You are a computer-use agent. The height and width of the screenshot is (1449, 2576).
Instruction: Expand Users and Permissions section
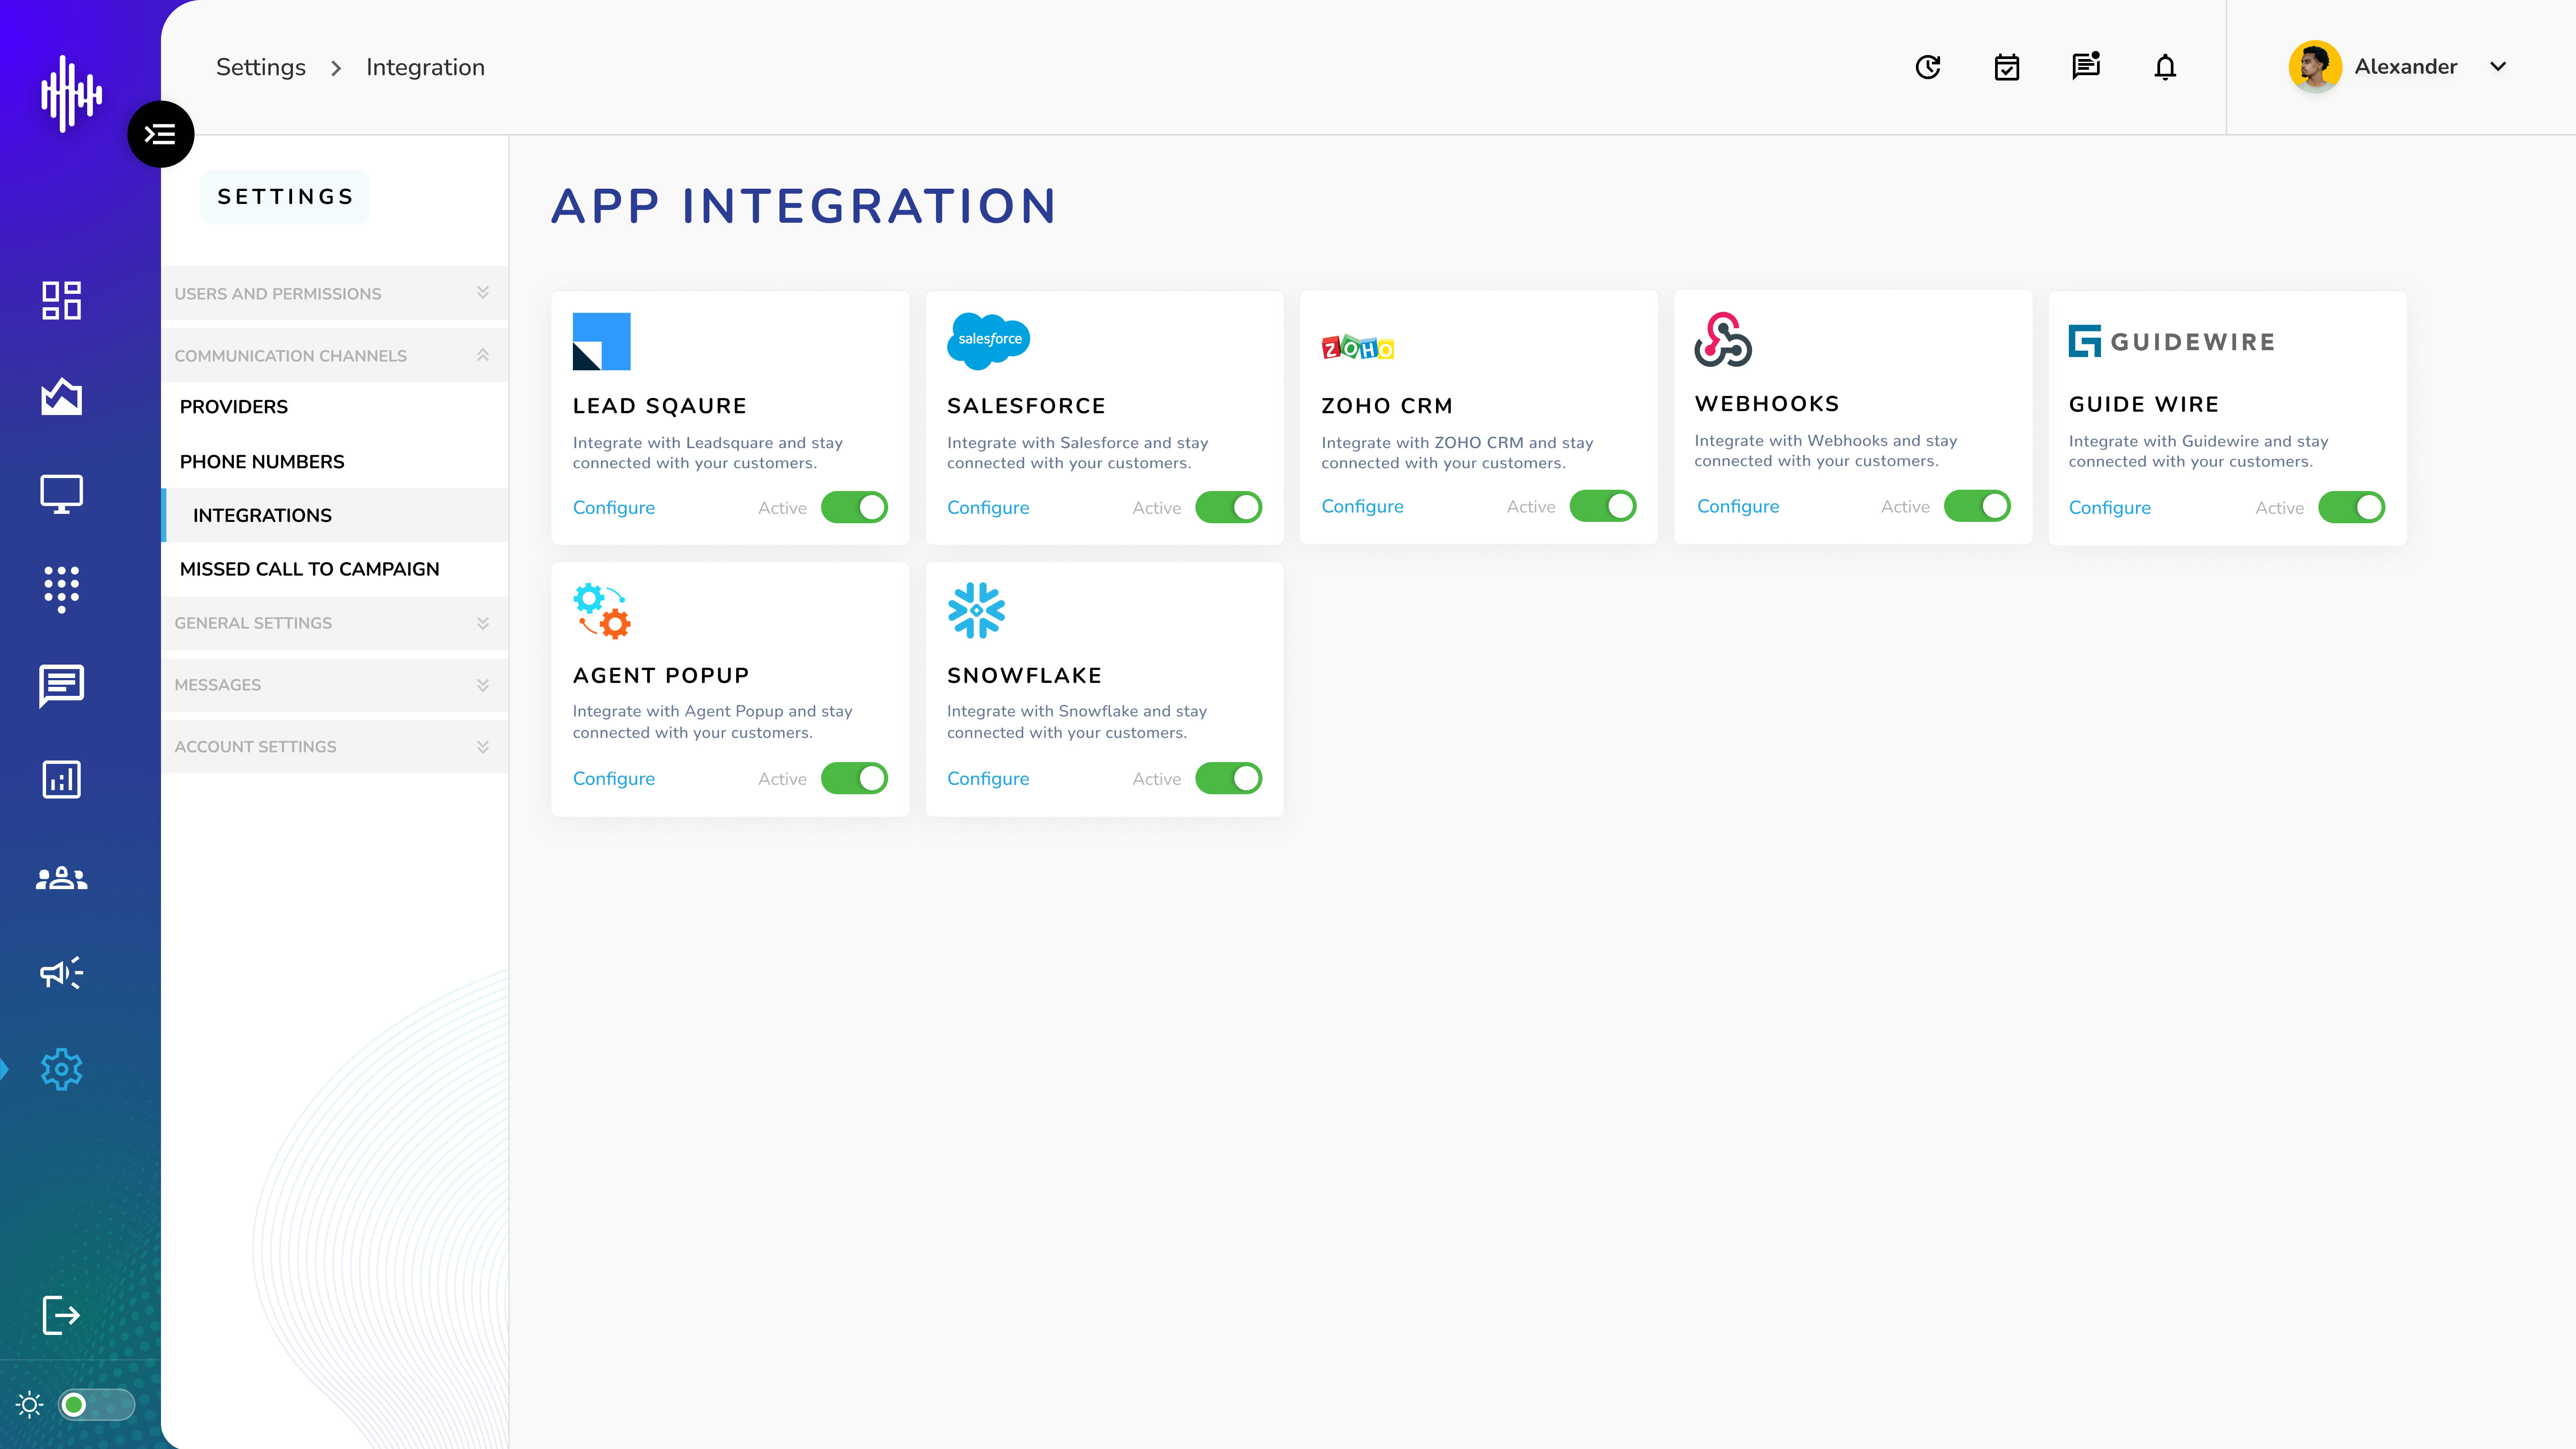pyautogui.click(x=334, y=293)
